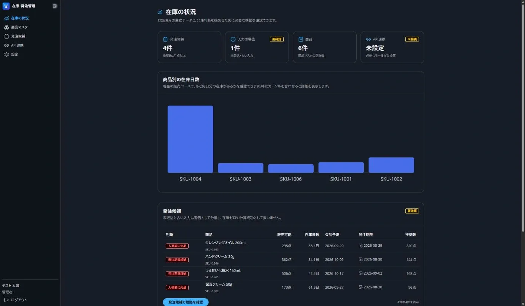Click the 240点 recommended quantity cell
The width and height of the screenshot is (525, 306).
point(411,246)
